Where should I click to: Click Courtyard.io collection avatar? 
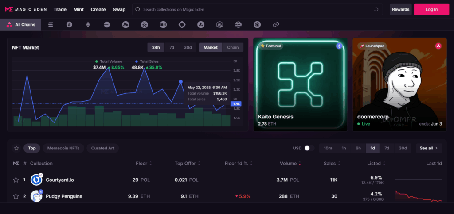pos(36,180)
